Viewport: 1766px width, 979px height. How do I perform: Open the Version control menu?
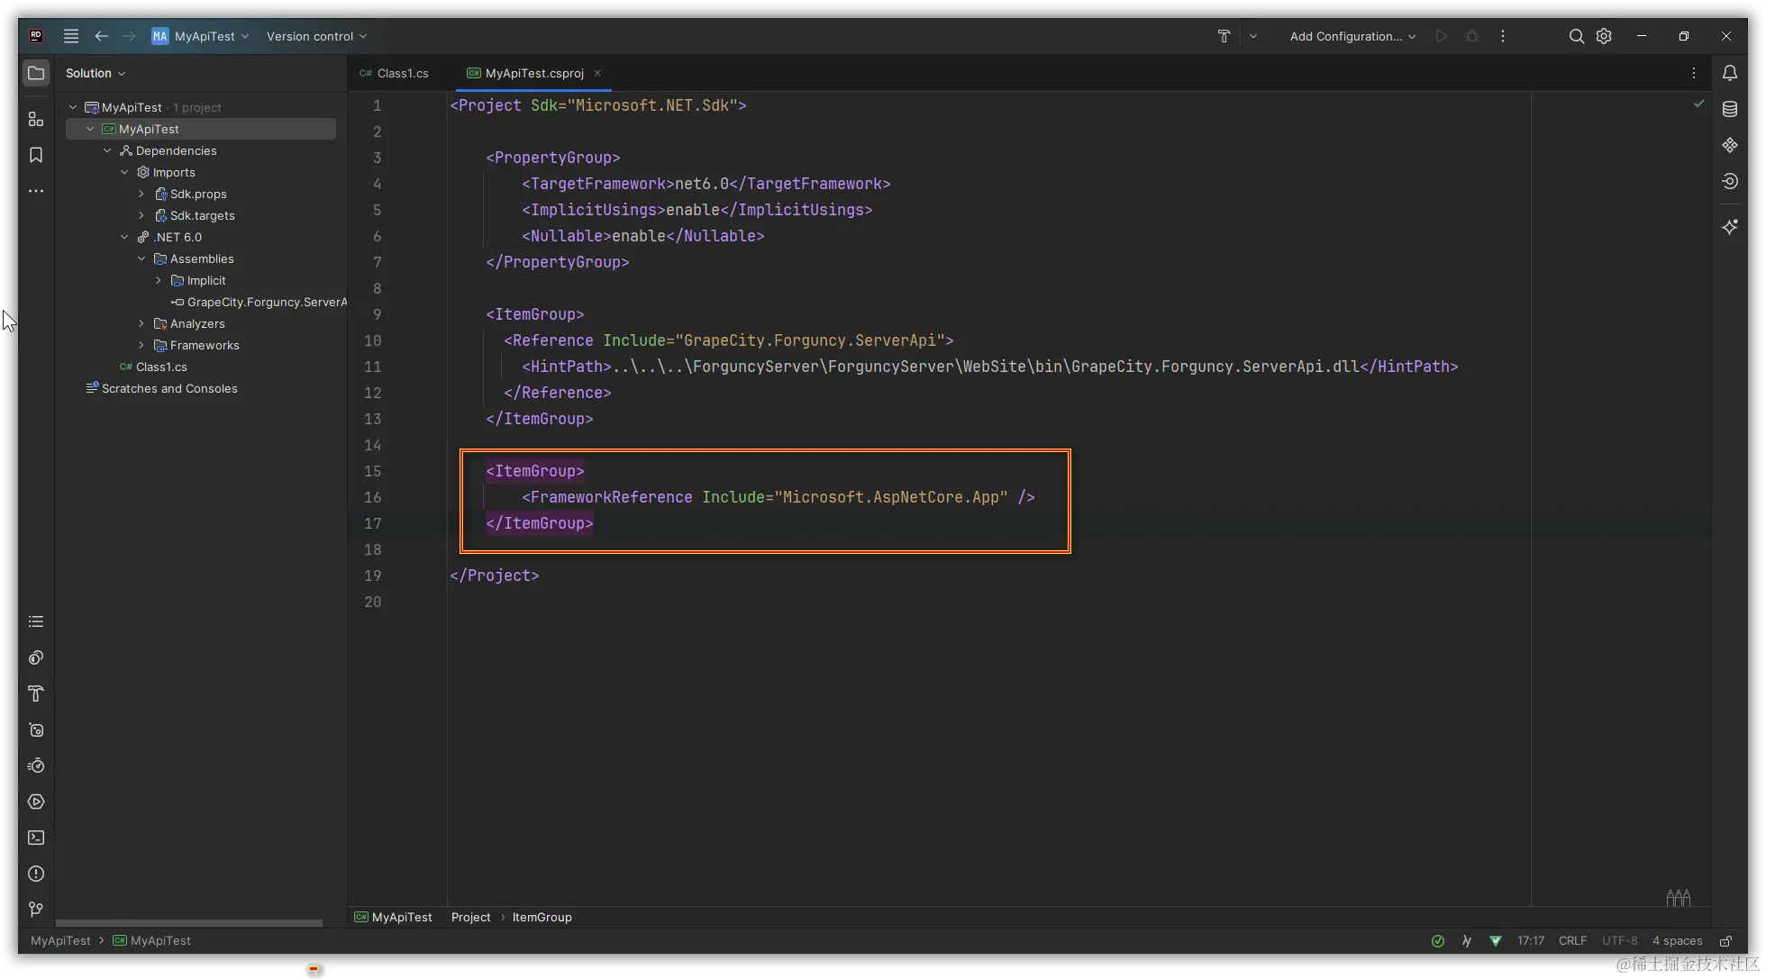(316, 36)
